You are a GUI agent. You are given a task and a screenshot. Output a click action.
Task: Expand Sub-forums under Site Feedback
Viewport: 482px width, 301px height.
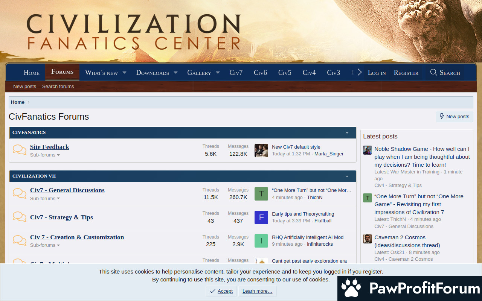pyautogui.click(x=45, y=155)
